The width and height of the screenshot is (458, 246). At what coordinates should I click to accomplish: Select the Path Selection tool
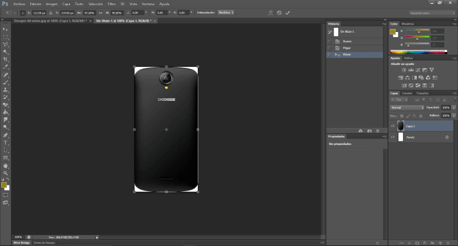tap(5, 150)
